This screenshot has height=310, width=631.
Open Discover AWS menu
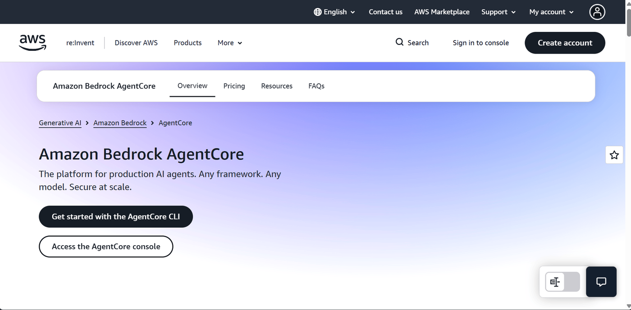[x=136, y=43]
